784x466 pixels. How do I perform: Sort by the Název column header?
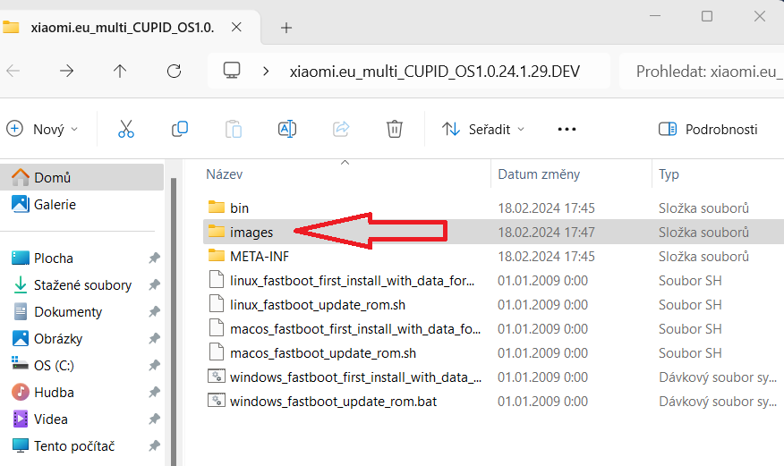(224, 174)
